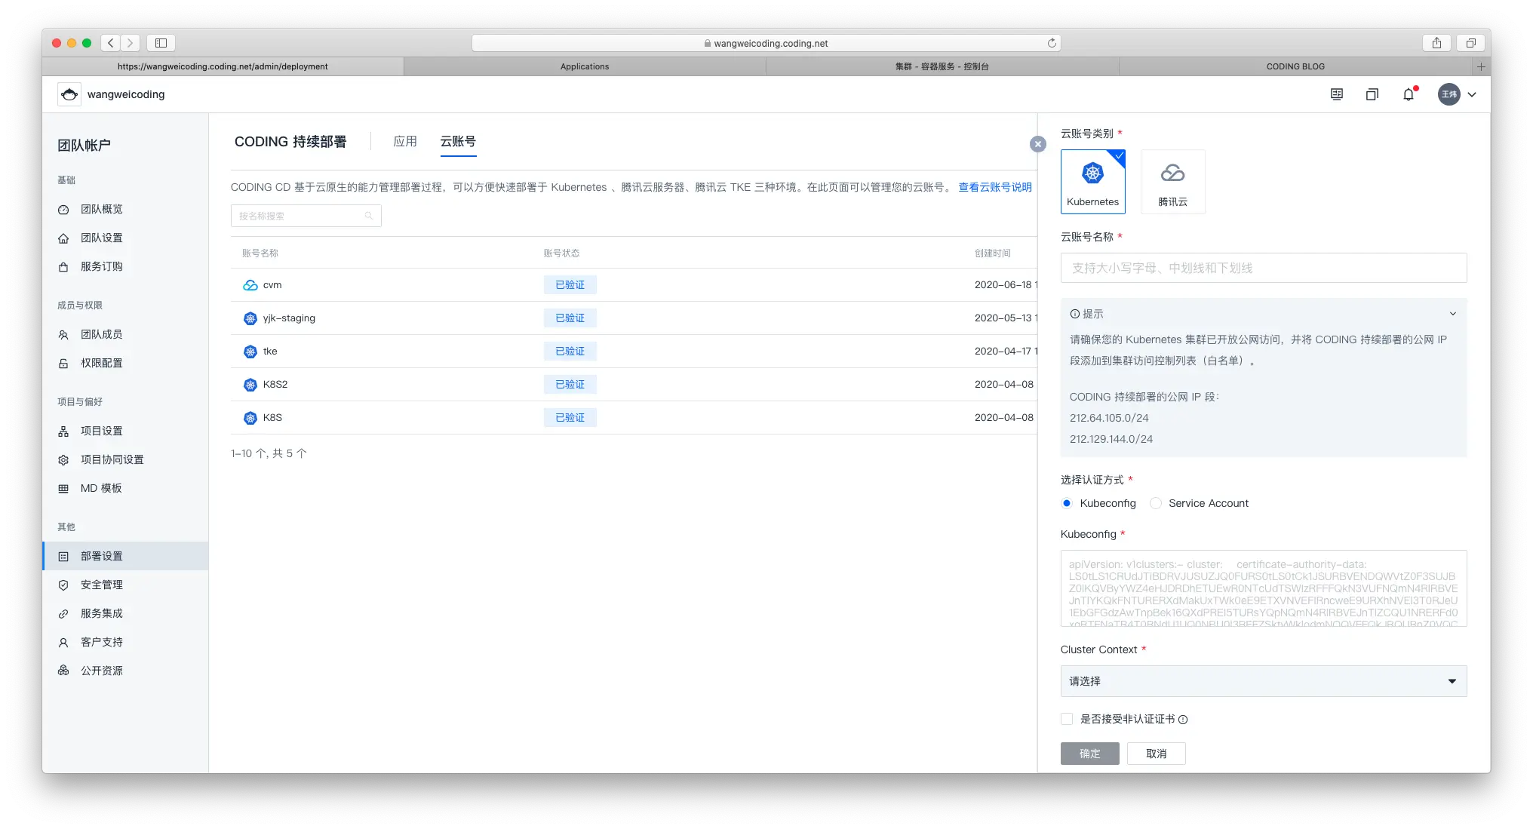Open the 查看云账号说明 link
1533x829 pixels.
(x=994, y=187)
